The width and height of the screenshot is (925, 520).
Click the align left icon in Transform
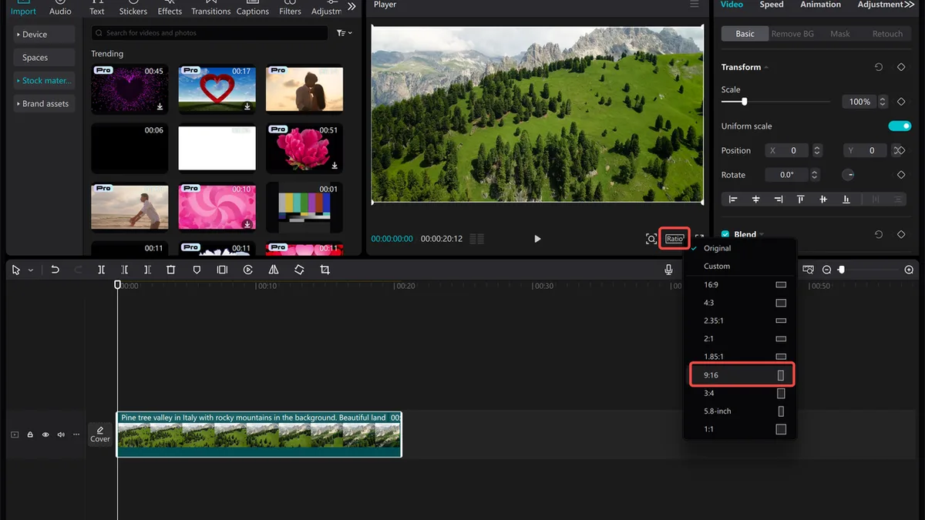click(x=733, y=199)
